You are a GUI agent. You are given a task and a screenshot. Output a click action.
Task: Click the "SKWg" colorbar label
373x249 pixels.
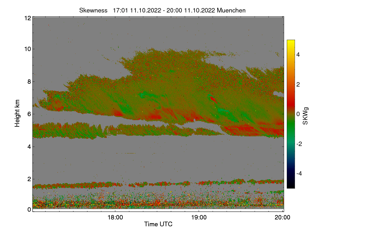coord(306,116)
